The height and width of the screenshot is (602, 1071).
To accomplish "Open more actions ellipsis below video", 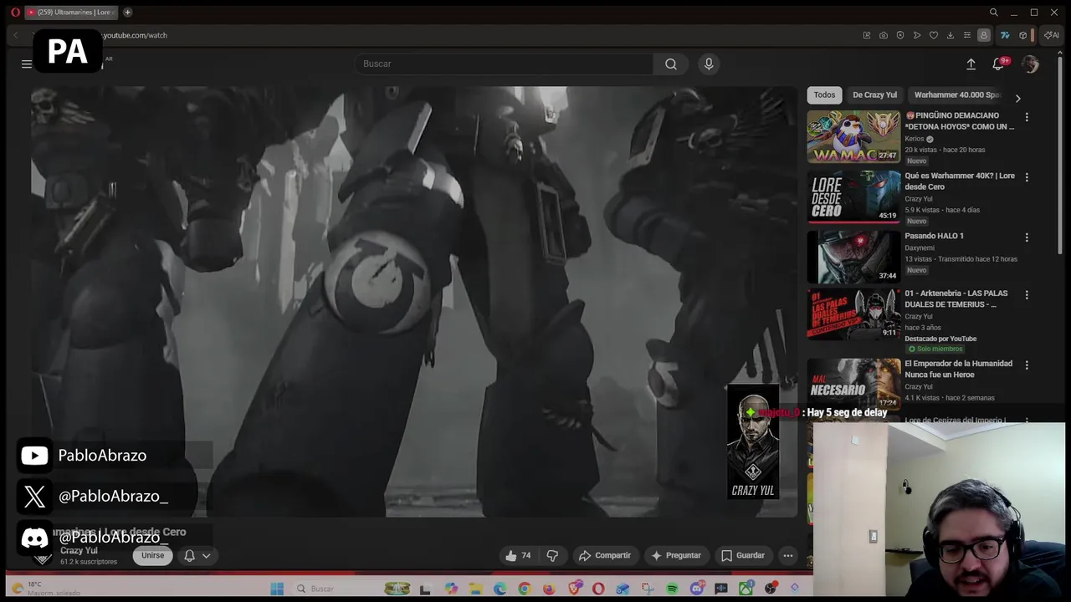I will point(787,555).
